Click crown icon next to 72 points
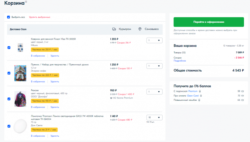 243,95
